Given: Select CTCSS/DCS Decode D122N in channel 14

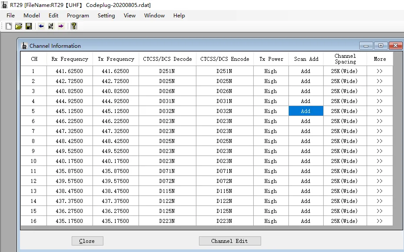Looking at the screenshot, I should 167,201.
